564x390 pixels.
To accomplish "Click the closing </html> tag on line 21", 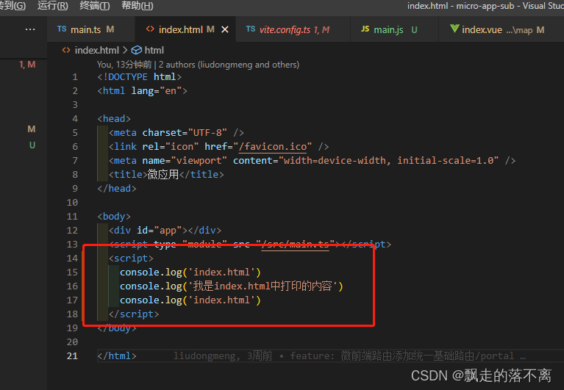I will (116, 356).
